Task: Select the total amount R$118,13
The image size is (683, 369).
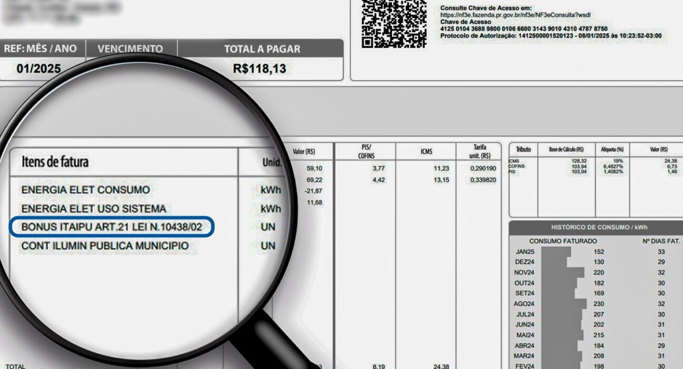Action: pos(259,69)
